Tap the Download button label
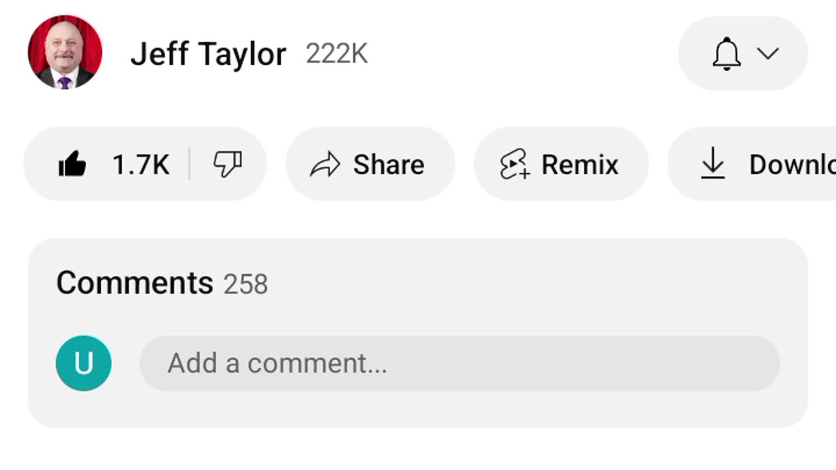The height and width of the screenshot is (470, 836). [792, 164]
